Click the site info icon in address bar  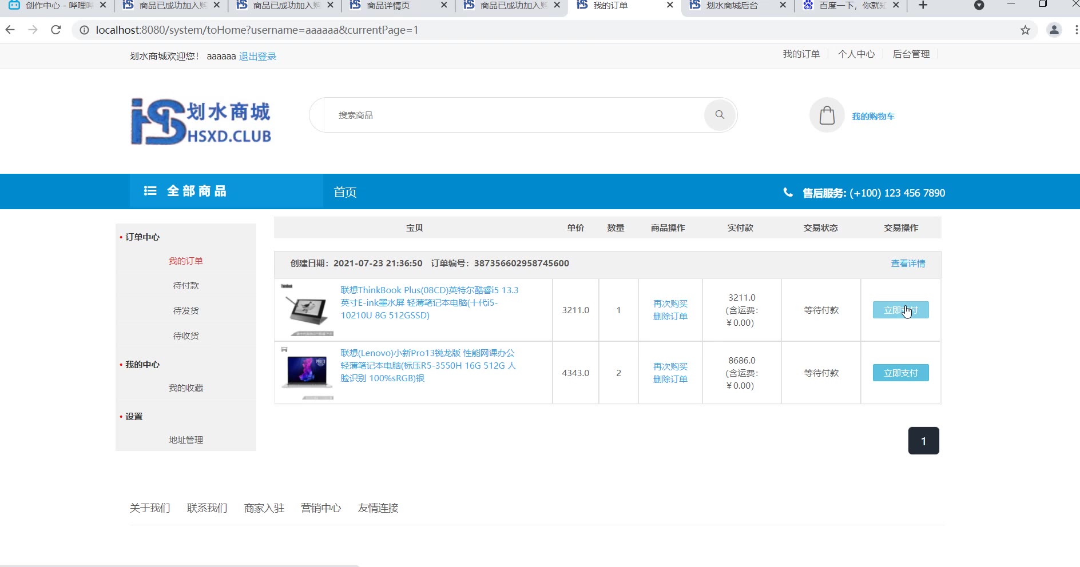click(84, 30)
